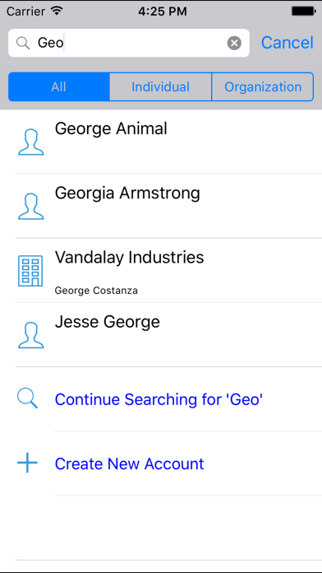Select the George Costanza subtitle text
The image size is (322, 573).
(96, 291)
